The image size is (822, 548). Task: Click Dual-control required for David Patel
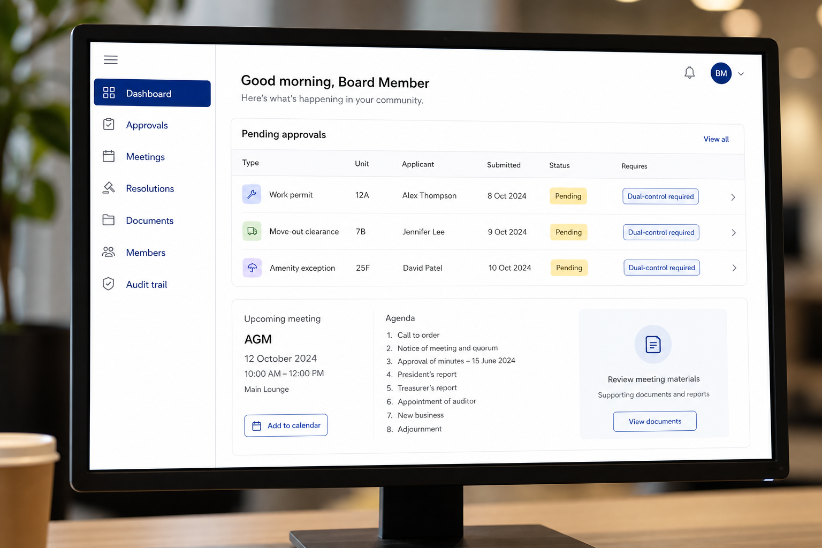coord(662,268)
